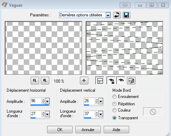
Task: Click the vertical Amplitude blue slider bar
Action: (94, 105)
